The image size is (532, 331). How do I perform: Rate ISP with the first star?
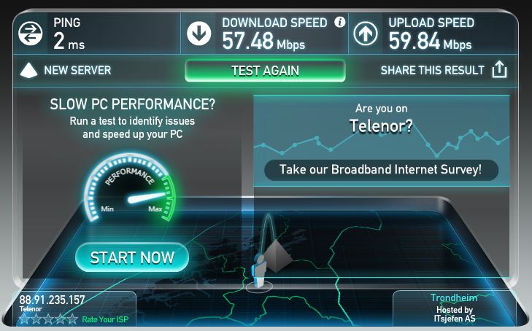(24, 319)
